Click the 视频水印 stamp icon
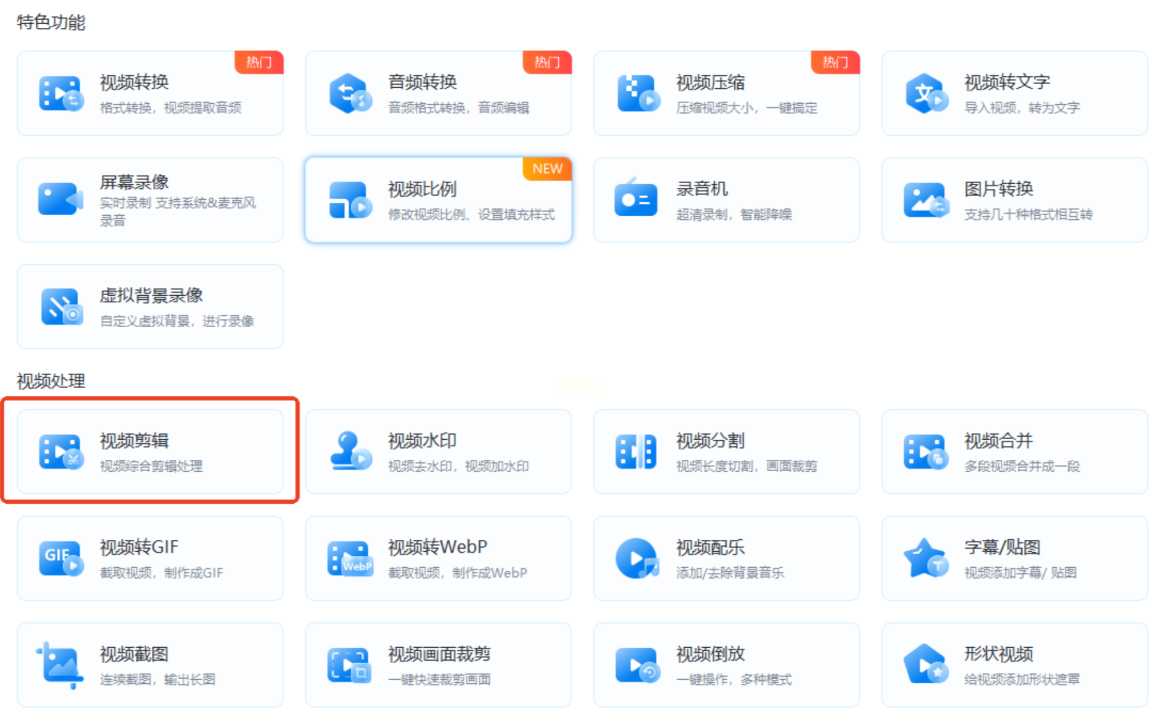 [x=350, y=452]
